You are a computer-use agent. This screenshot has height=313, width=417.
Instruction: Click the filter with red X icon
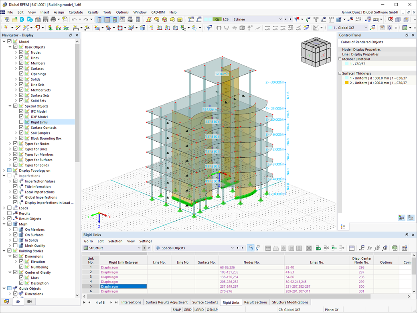[x=297, y=19]
